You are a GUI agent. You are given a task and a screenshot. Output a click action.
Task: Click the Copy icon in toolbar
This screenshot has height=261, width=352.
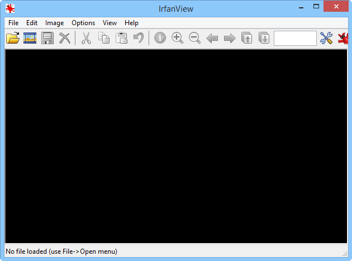pos(104,38)
